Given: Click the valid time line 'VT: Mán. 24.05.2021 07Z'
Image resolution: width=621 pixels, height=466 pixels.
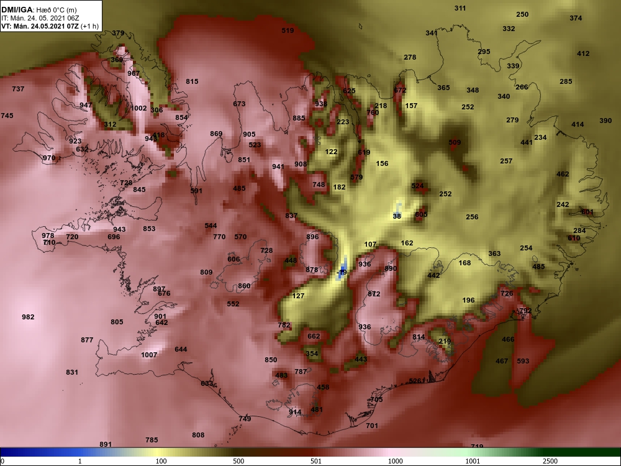Looking at the screenshot, I should (40, 26).
